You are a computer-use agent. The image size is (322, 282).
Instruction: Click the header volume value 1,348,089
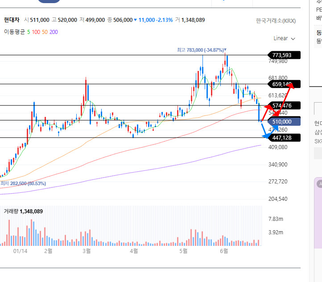193,20
